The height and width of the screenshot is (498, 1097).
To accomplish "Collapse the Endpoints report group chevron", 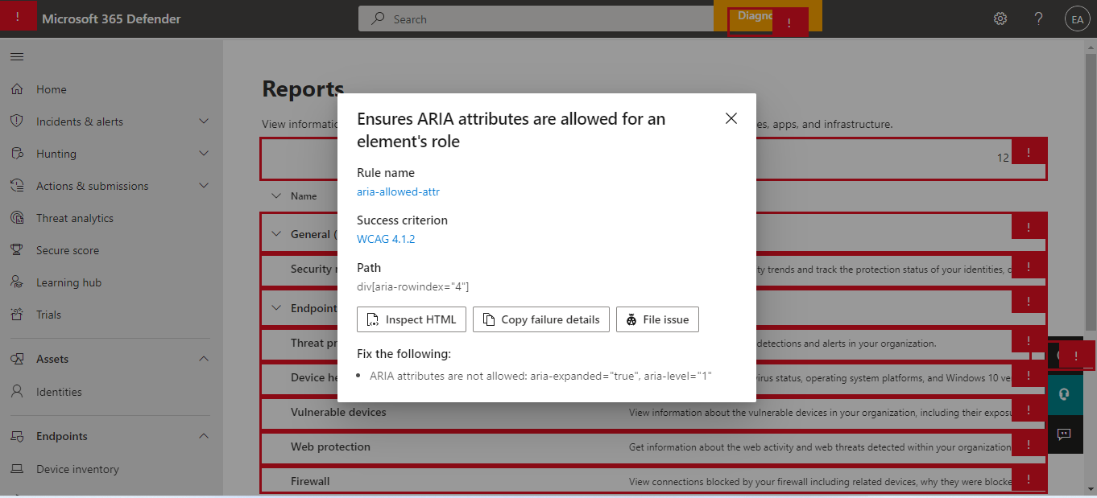I will (276, 308).
